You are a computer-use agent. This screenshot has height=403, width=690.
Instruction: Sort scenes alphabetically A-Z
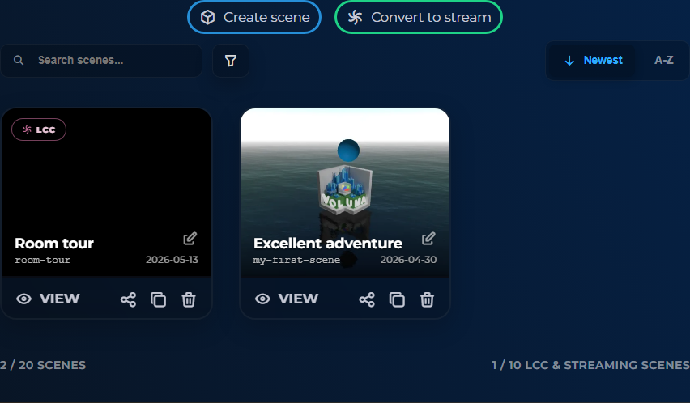click(663, 60)
